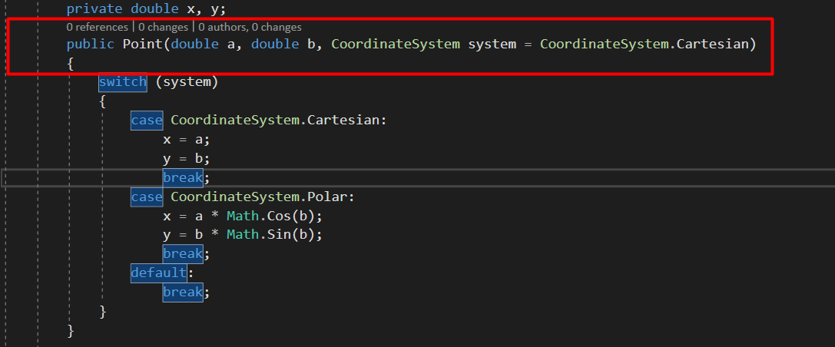The image size is (835, 347).
Task: Click the 'case' keyword before CoordinateSystem.Cartesian
Action: (147, 121)
